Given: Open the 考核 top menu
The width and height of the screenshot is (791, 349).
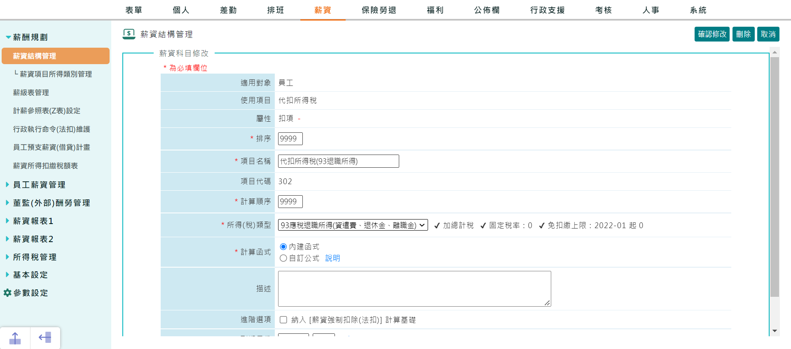Looking at the screenshot, I should [604, 10].
